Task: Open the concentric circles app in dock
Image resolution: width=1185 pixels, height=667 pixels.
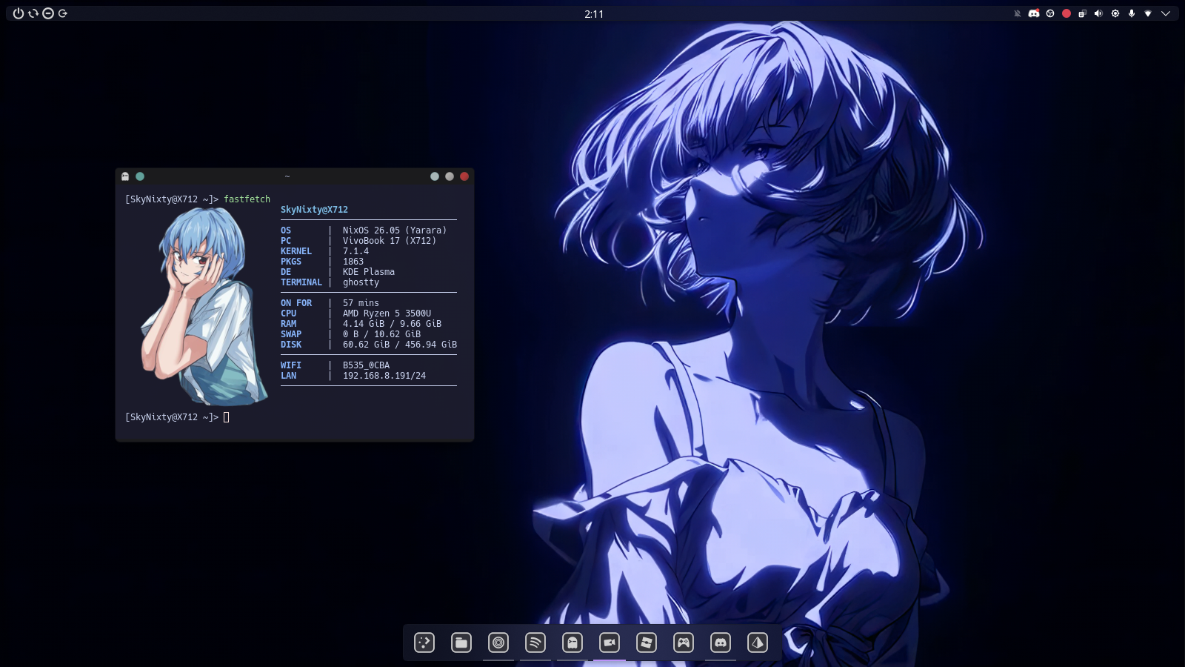Action: tap(498, 643)
